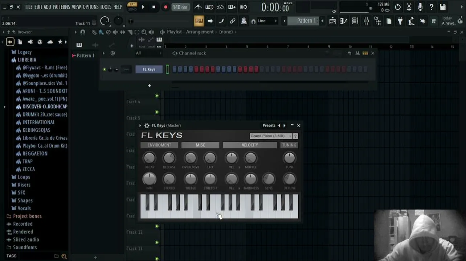Click the Undo history circular arrow icon
The height and width of the screenshot is (261, 466).
click(398, 7)
